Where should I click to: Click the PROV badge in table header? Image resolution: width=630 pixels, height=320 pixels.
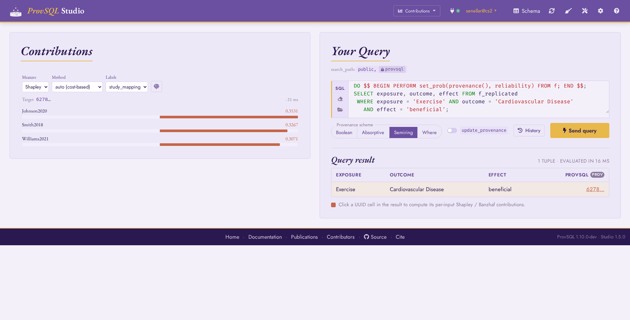point(597,175)
